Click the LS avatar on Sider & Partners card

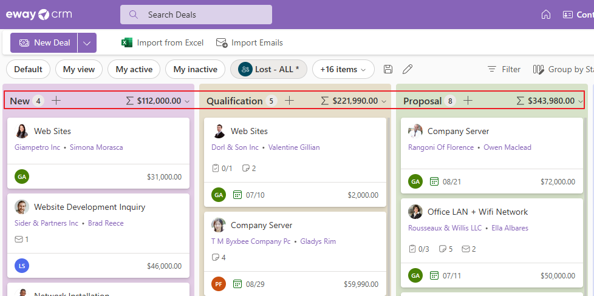click(22, 266)
